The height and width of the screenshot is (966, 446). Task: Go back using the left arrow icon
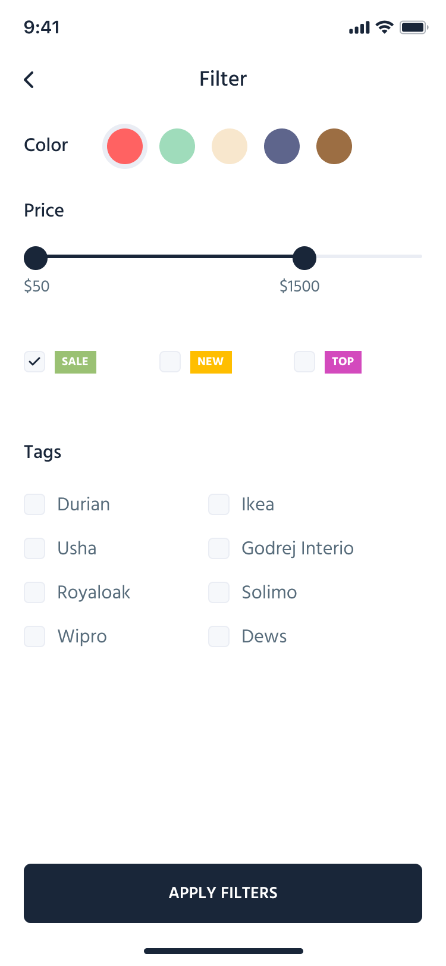coord(29,80)
